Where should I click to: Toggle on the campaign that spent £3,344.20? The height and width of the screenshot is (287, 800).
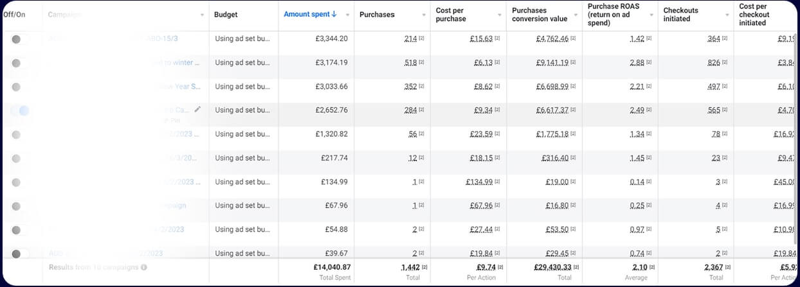point(17,39)
